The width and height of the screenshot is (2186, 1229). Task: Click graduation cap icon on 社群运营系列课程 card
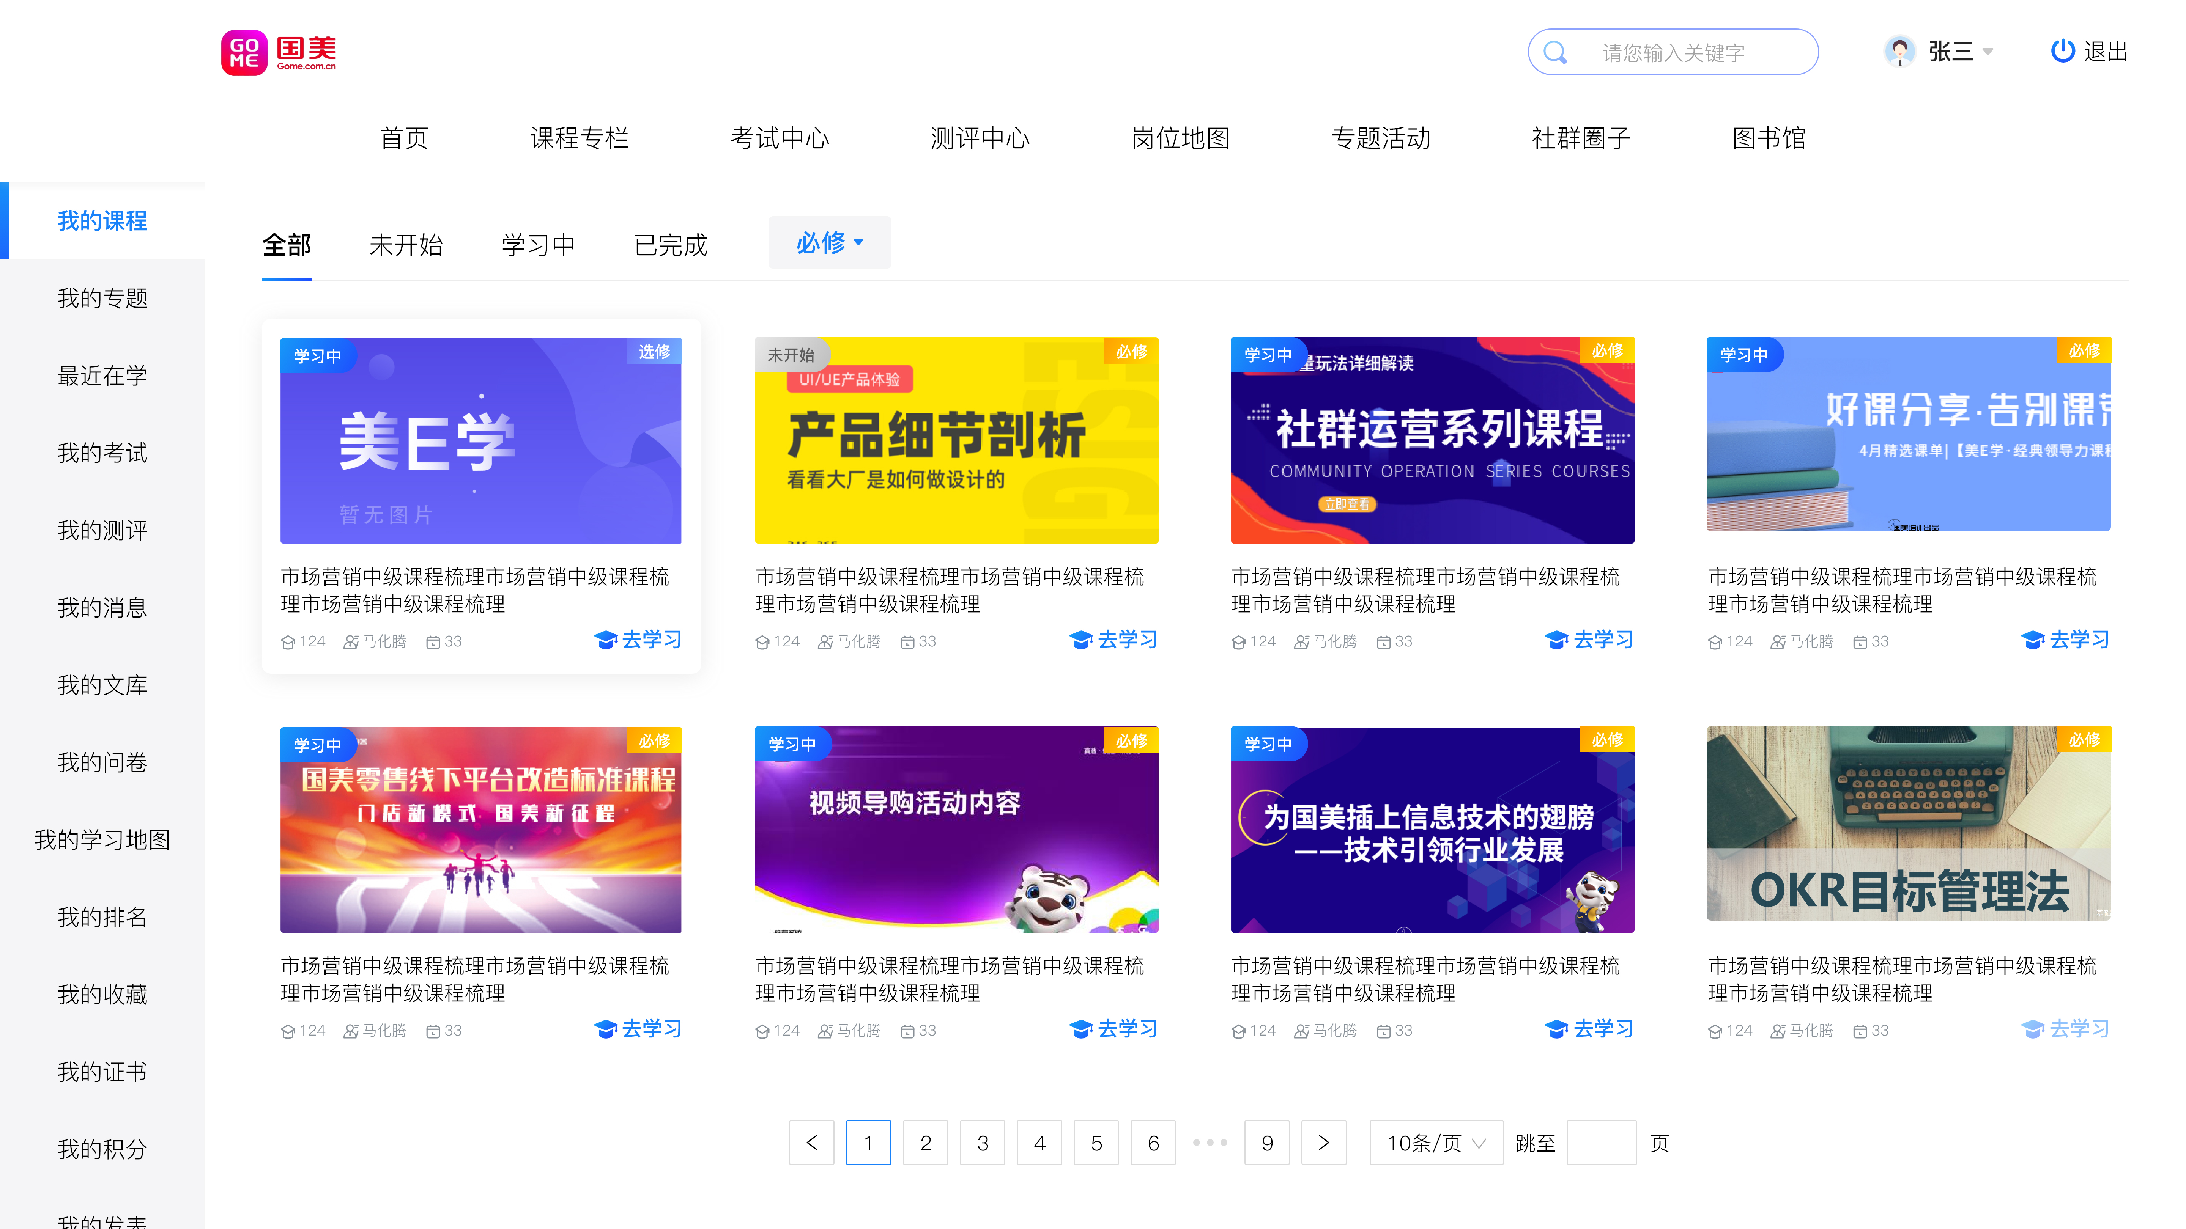[1556, 640]
